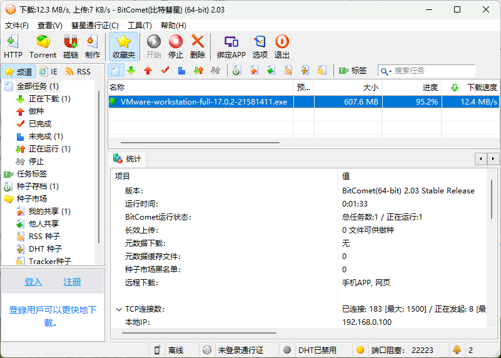Show others' shares via green-arrow page toolbar icon
The height and width of the screenshot is (358, 501).
(271, 70)
